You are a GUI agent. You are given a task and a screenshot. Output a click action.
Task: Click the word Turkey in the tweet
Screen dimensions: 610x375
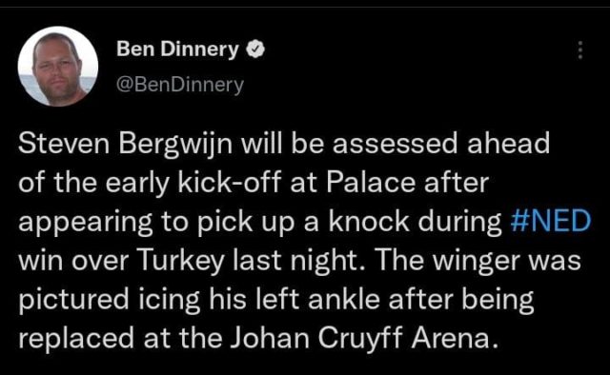coord(181,261)
